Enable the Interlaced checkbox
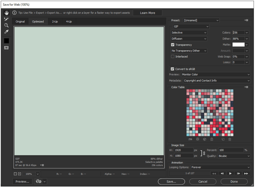 click(173, 57)
